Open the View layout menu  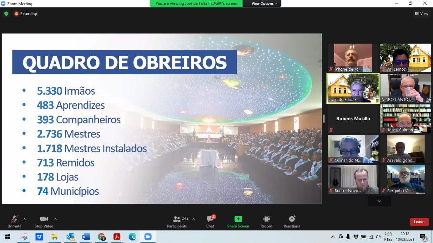(x=421, y=14)
